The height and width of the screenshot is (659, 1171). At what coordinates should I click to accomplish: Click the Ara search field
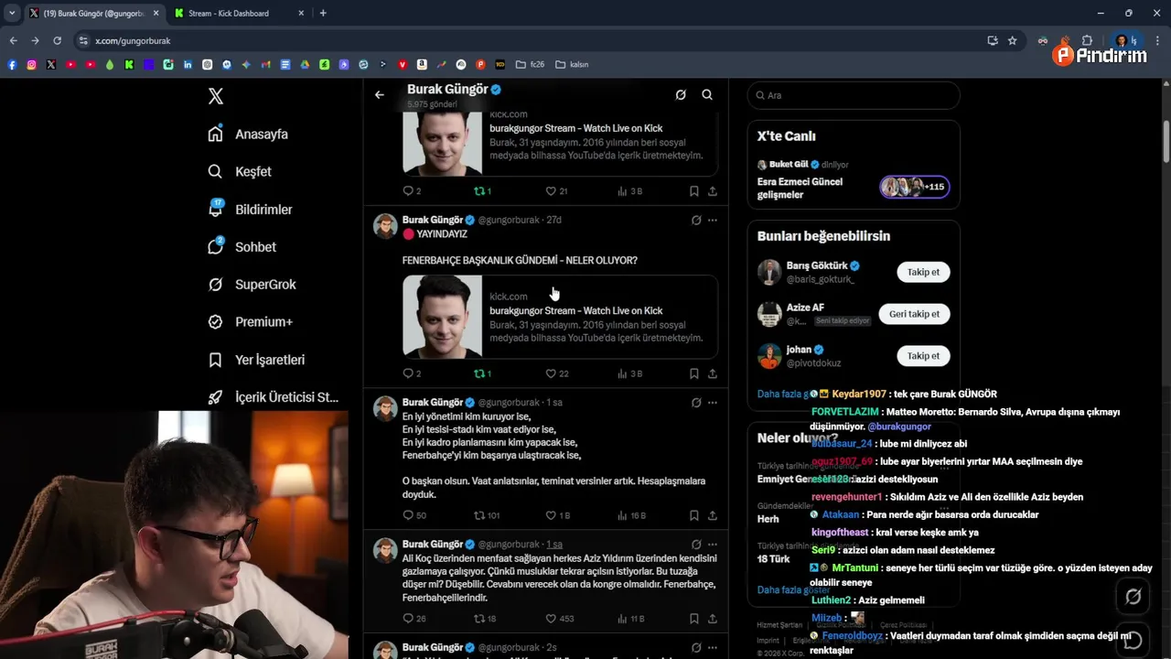854,95
